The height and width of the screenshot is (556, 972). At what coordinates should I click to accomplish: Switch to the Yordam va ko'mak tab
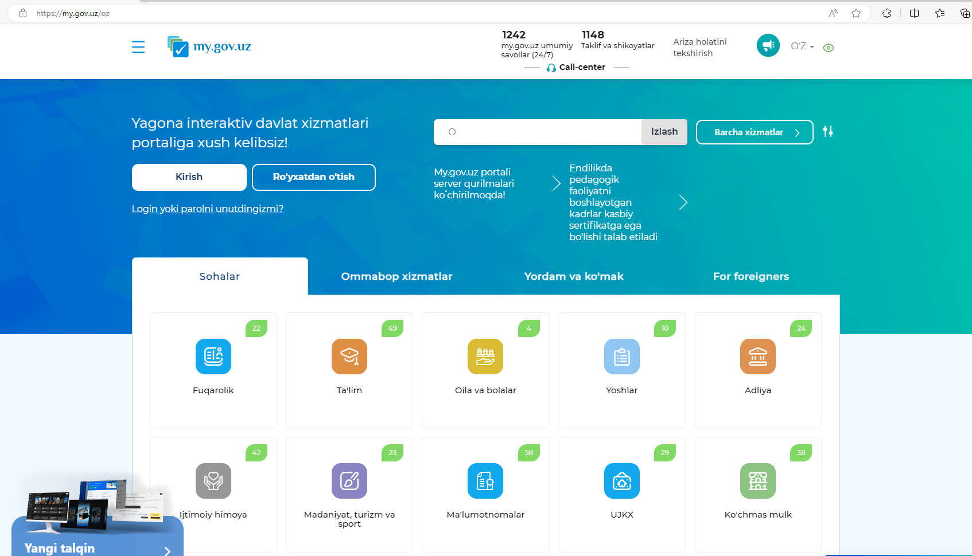[574, 276]
